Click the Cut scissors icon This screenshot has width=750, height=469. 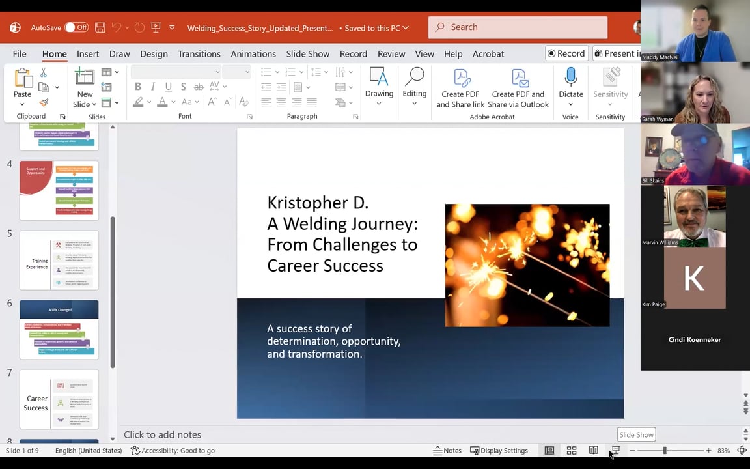tap(44, 72)
